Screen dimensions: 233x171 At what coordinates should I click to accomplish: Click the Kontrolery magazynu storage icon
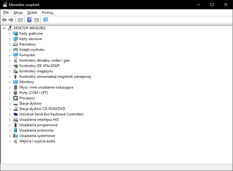[x=16, y=71]
